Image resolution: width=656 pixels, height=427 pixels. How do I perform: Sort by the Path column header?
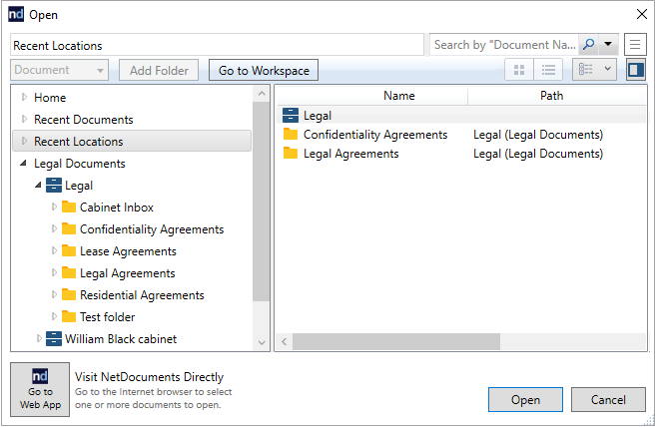(551, 96)
